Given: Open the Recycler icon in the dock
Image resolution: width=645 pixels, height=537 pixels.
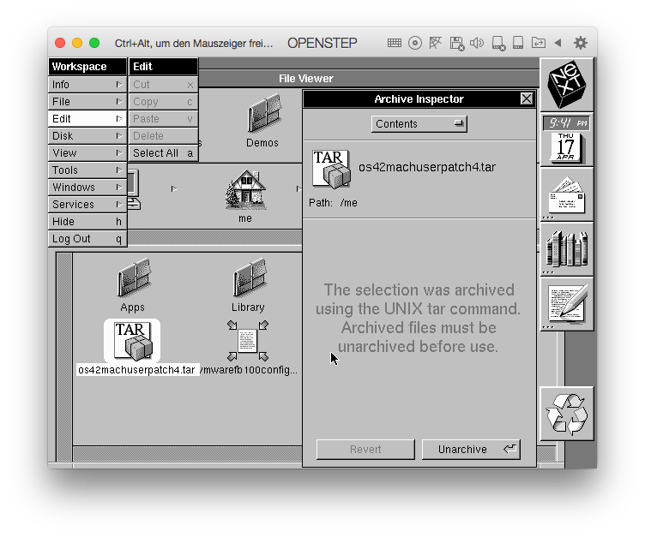Looking at the screenshot, I should point(567,414).
